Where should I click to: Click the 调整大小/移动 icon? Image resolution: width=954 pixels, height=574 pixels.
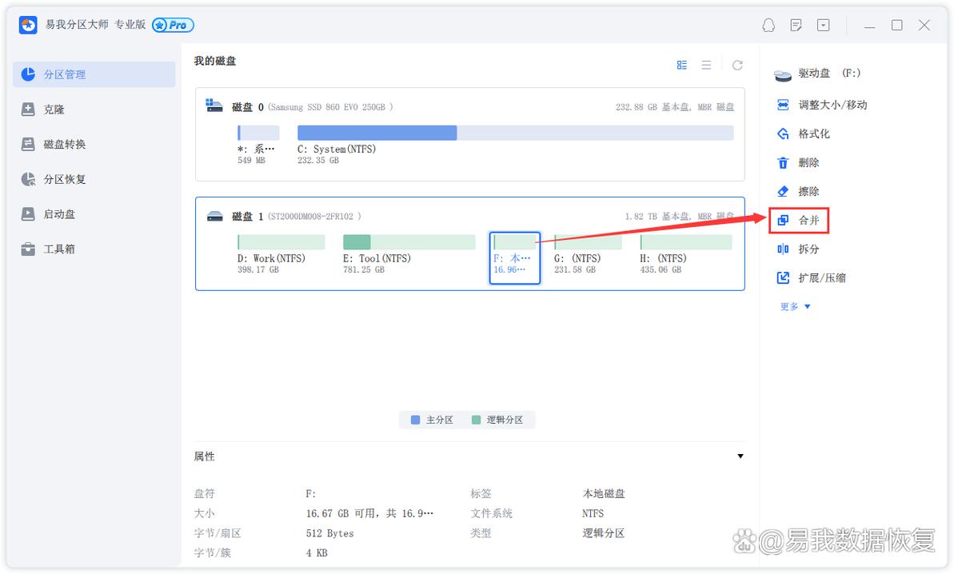tap(783, 106)
